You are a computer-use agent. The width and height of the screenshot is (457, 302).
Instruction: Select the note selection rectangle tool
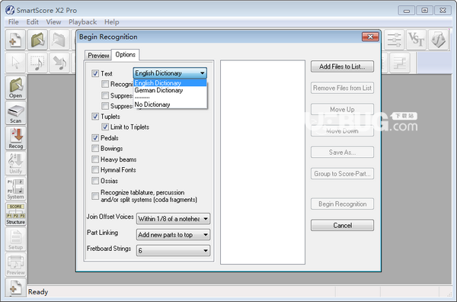tap(37, 63)
